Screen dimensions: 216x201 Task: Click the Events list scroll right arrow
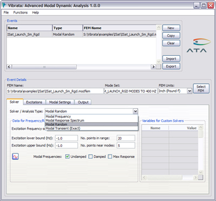click(153, 67)
